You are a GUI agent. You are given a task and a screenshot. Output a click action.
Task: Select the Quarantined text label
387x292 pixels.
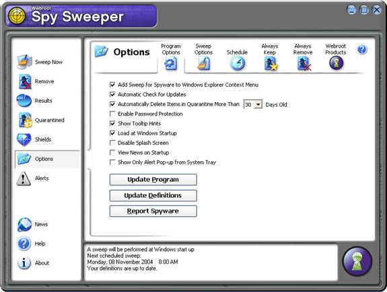pos(50,120)
